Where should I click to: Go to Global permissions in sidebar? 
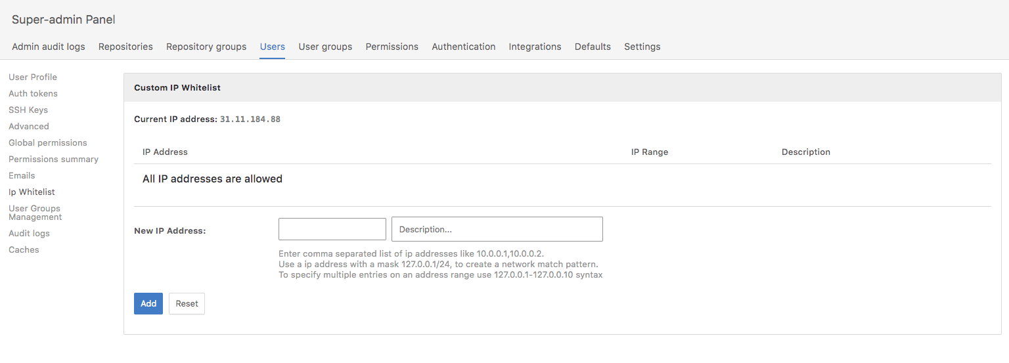[x=47, y=142]
